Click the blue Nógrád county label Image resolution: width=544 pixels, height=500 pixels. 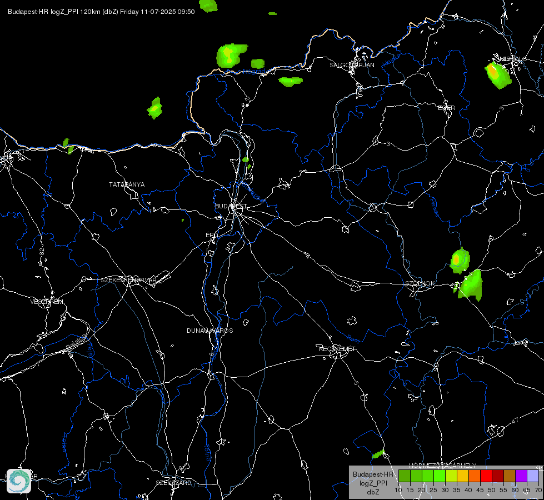click(x=254, y=72)
